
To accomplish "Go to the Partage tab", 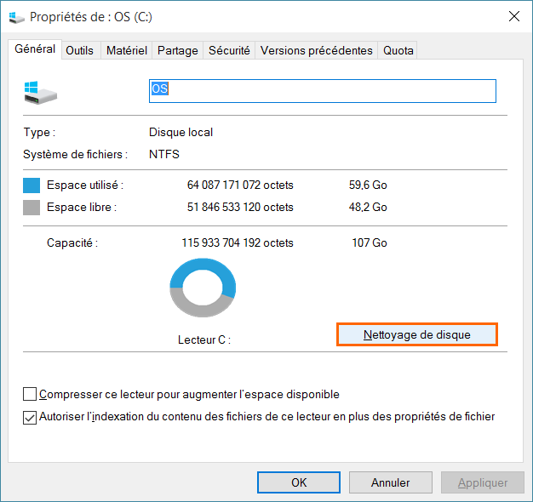I will pyautogui.click(x=177, y=50).
